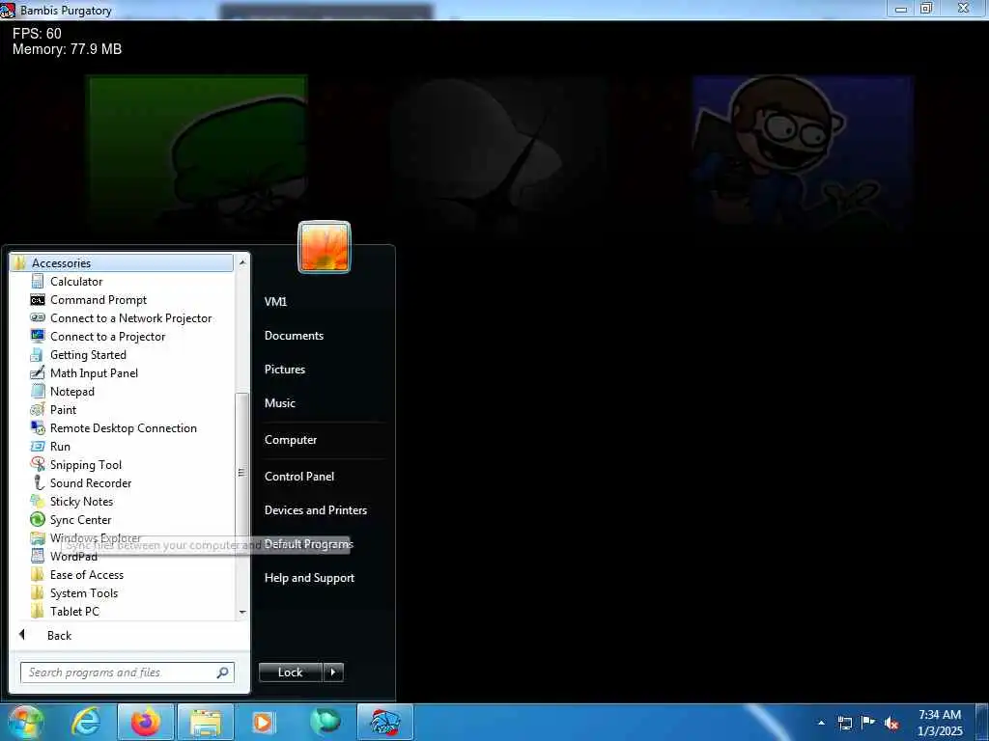The image size is (989, 741).
Task: Open Devices and Printers
Action: [x=316, y=509]
